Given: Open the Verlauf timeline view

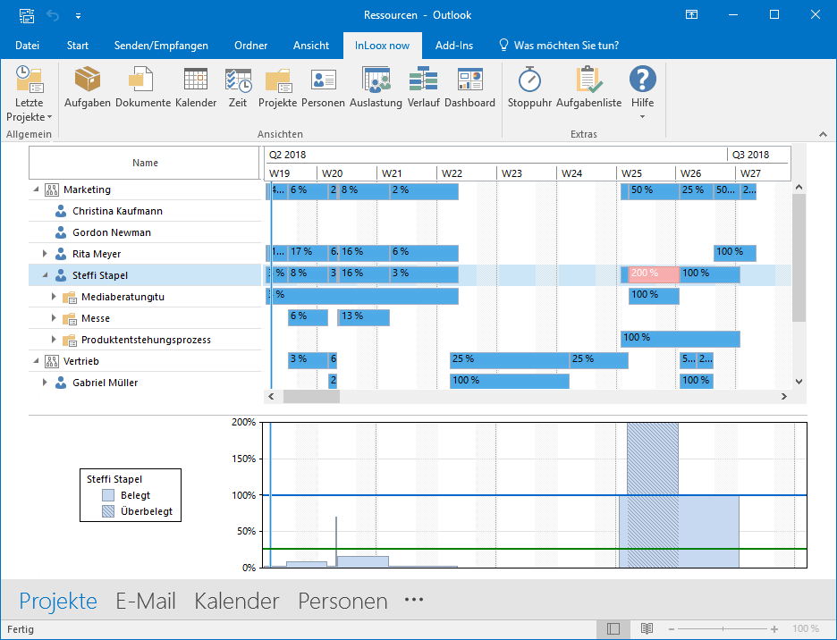Looking at the screenshot, I should tap(423, 88).
